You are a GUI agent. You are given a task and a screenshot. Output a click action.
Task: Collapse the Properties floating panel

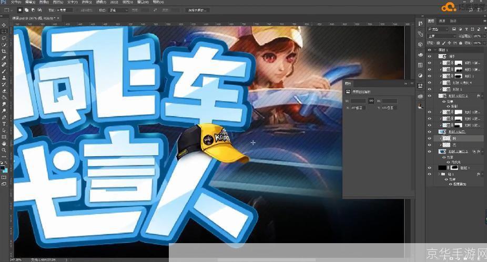[405, 83]
